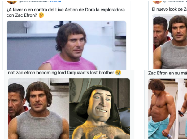Click the thinking face emoji
187x140 pixels.
[x=41, y=15]
